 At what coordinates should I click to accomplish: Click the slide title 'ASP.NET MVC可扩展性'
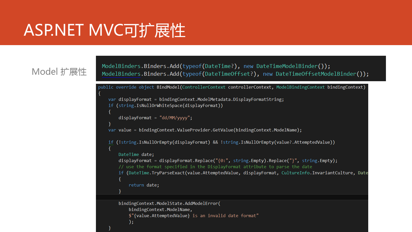[x=104, y=31]
